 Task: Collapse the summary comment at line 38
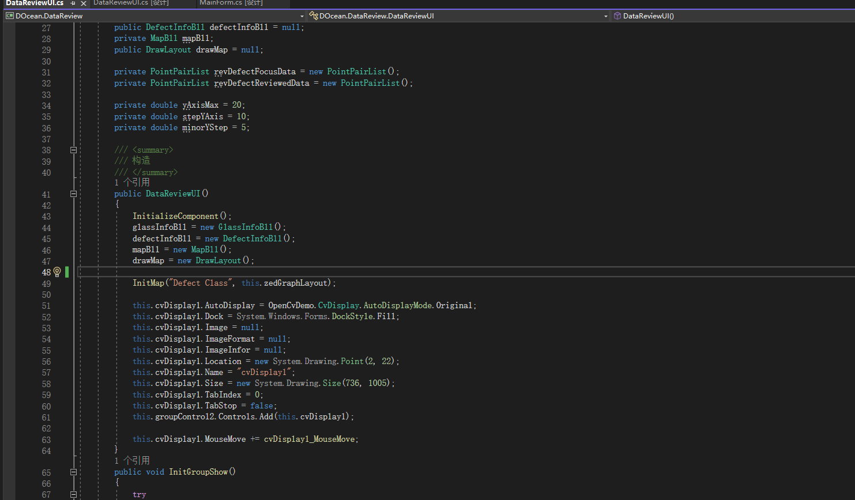click(73, 150)
